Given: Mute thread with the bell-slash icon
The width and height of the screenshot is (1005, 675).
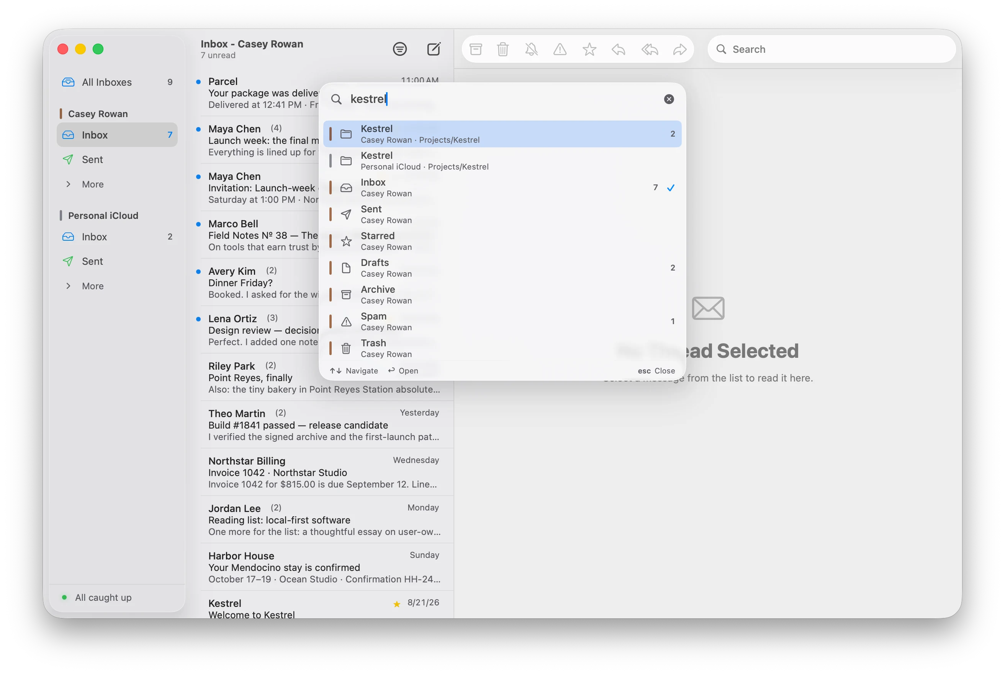Looking at the screenshot, I should [532, 49].
